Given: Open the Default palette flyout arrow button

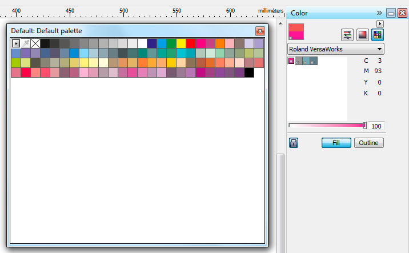Looking at the screenshot, I should pyautogui.click(x=16, y=43).
